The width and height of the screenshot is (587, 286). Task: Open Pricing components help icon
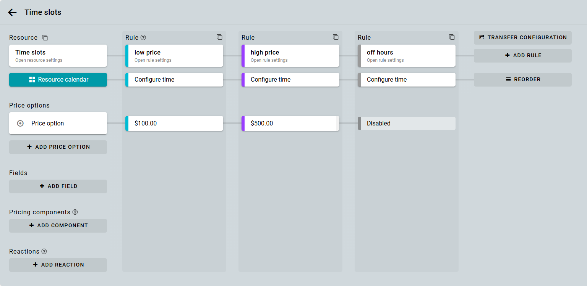75,212
